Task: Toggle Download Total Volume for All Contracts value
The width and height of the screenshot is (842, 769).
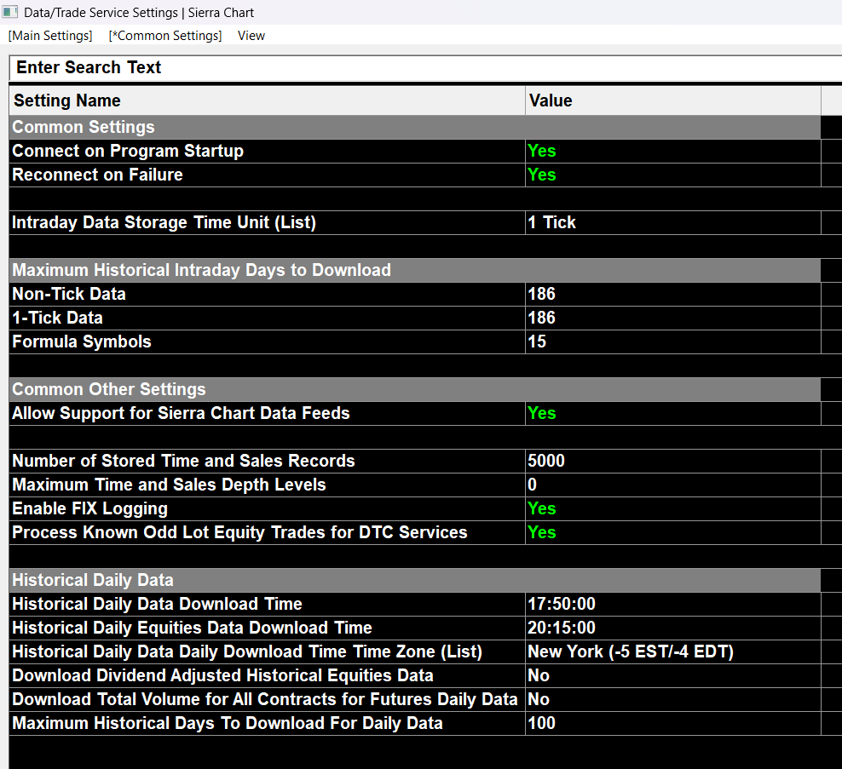Action: click(x=673, y=699)
